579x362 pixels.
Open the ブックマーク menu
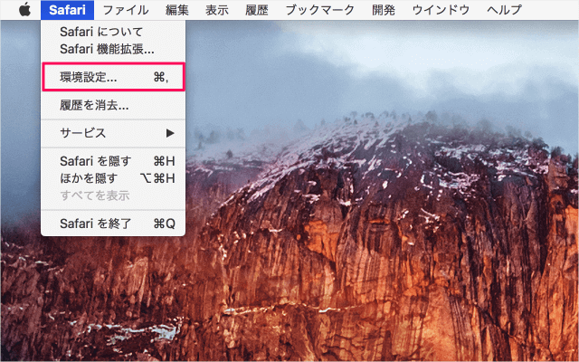pyautogui.click(x=319, y=10)
